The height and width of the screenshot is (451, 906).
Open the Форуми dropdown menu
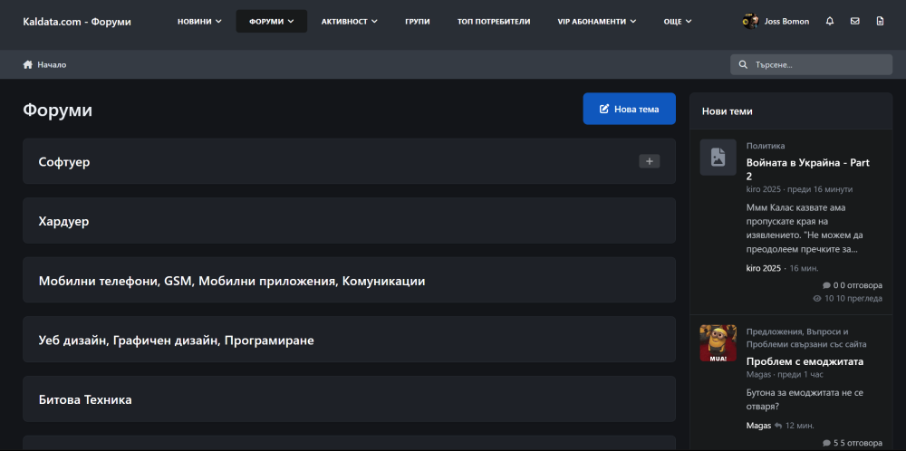(x=272, y=22)
